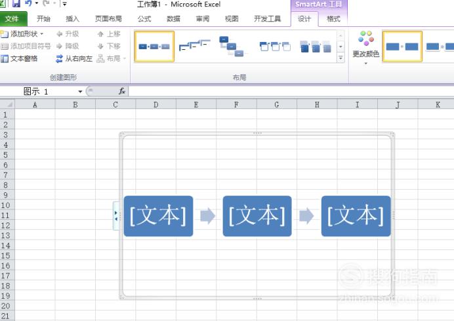This screenshot has width=454, height=321.
Task: Select the Alternating Flow layout thumbnail
Action: [x=316, y=47]
